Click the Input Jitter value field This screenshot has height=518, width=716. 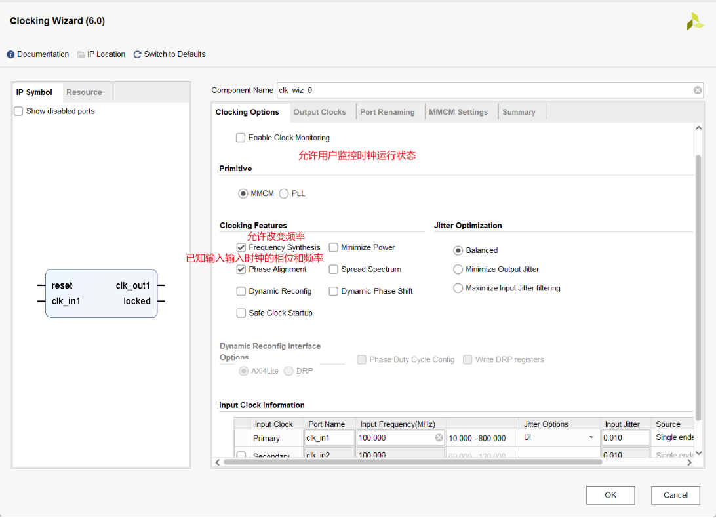click(x=625, y=438)
